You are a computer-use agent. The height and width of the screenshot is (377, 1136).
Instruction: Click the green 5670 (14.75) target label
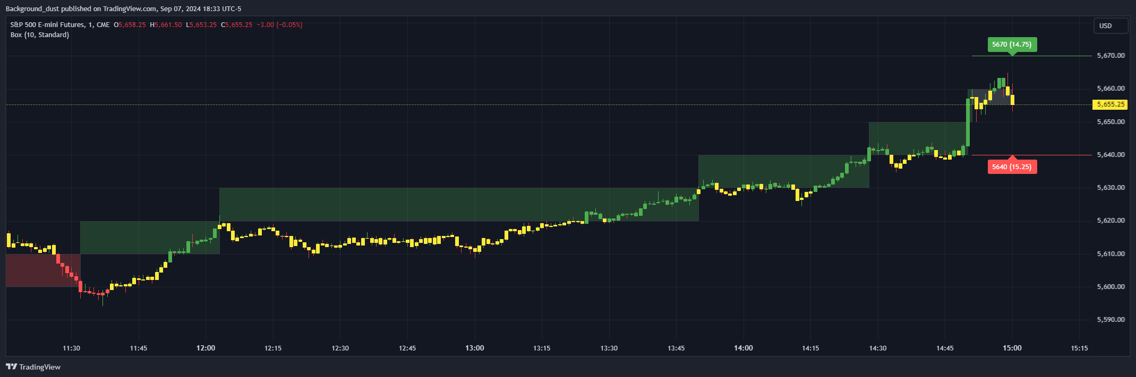coord(1012,45)
